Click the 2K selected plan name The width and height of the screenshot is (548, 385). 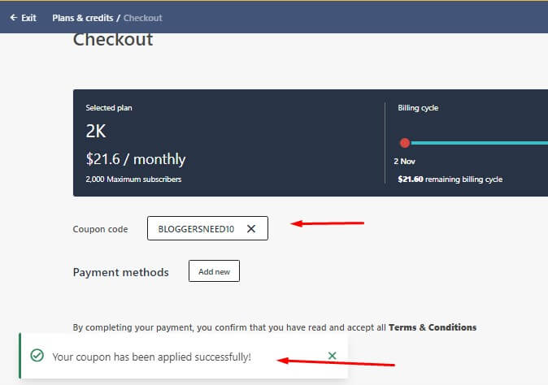tap(96, 132)
